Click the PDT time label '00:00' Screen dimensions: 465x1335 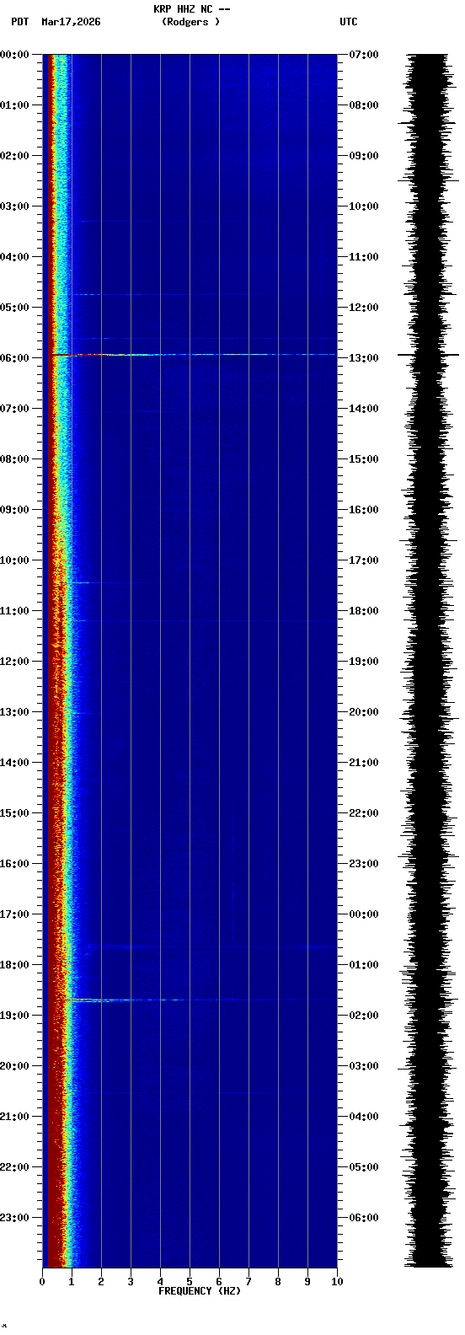click(14, 55)
